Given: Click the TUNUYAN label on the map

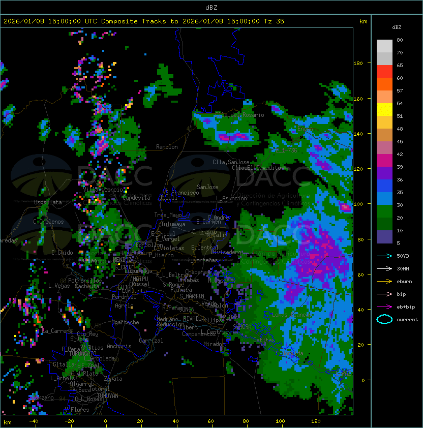Looking at the screenshot, I should point(107,395).
